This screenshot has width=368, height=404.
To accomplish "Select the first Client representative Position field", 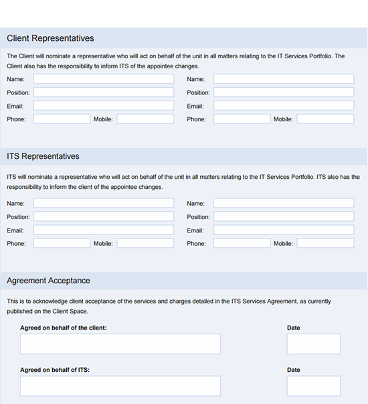I will [x=104, y=92].
